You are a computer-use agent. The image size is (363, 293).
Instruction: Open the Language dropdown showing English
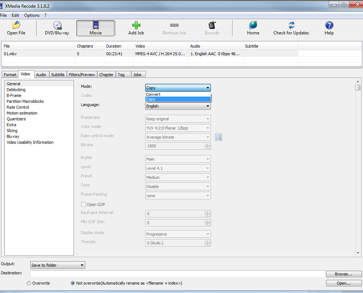pos(178,106)
